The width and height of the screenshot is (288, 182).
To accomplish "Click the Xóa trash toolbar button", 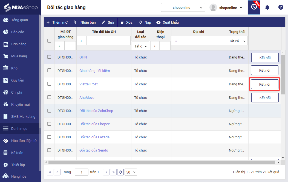I will 126,22.
